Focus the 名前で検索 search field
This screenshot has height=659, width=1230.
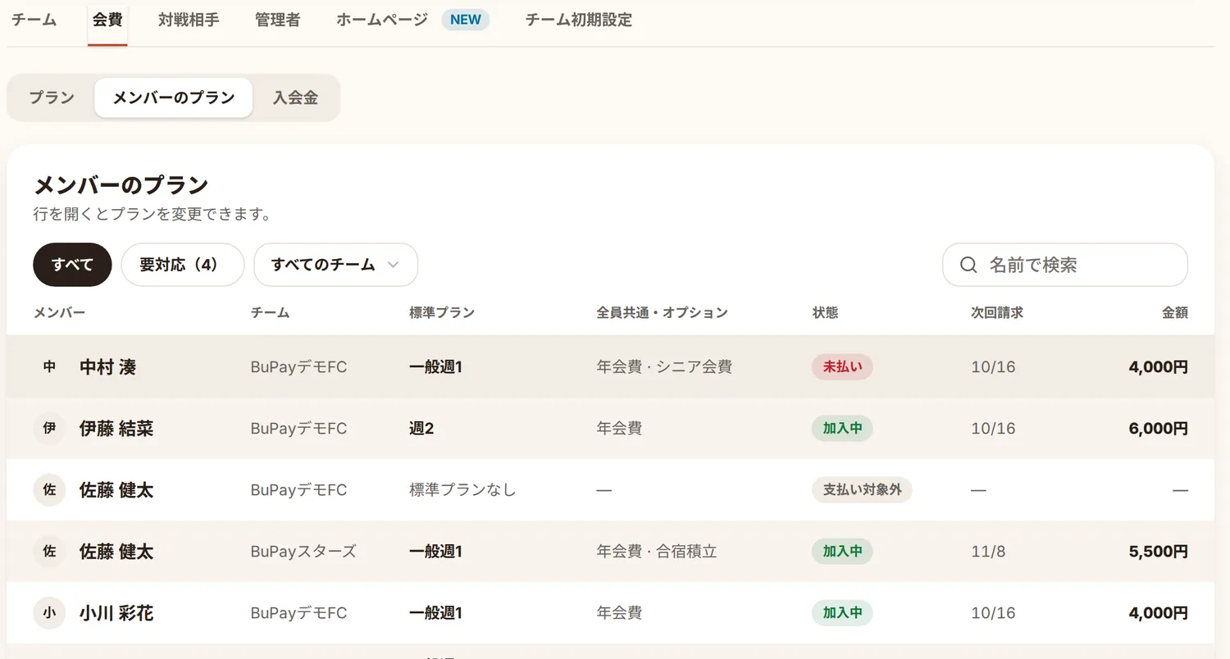coord(1065,265)
